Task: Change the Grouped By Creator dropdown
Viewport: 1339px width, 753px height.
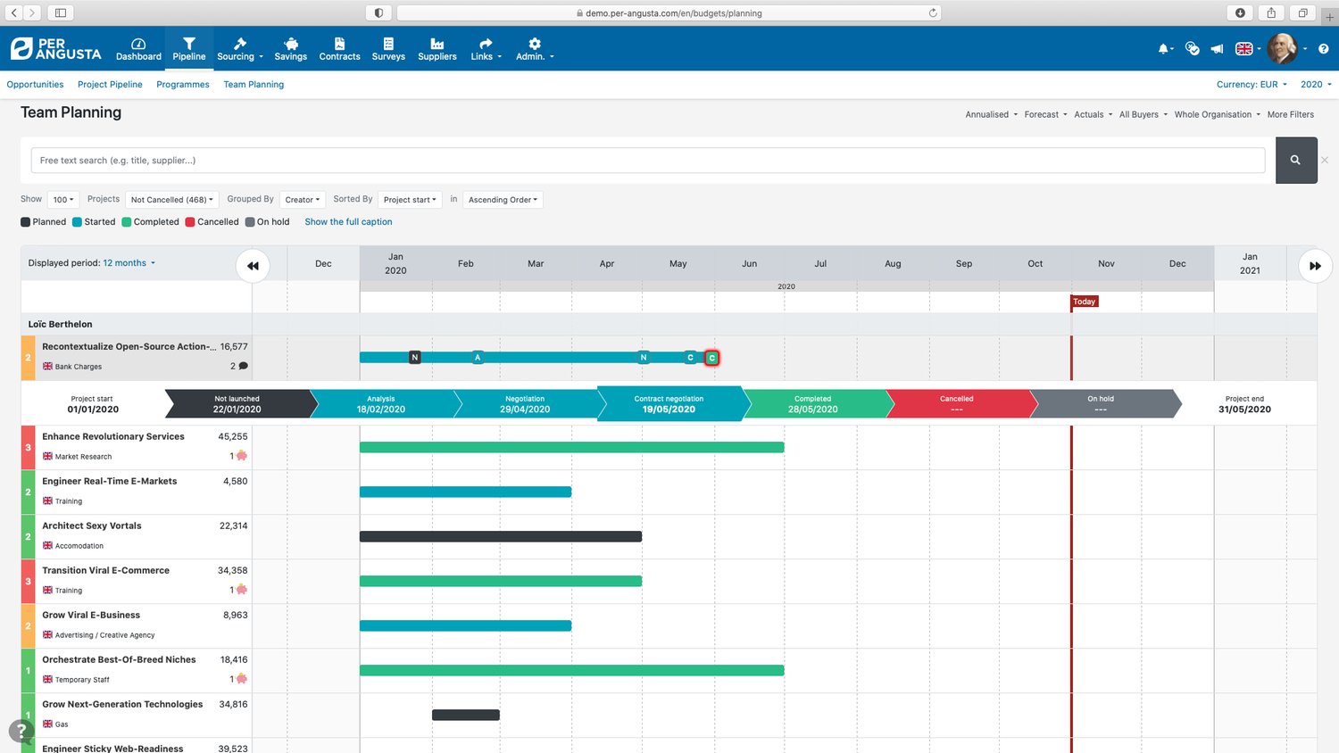Action: click(302, 199)
